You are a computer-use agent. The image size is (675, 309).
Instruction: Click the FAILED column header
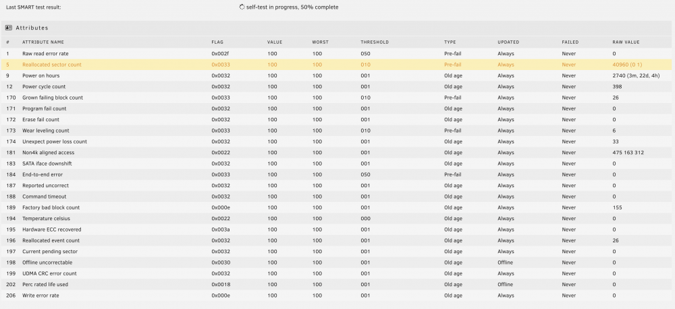(570, 42)
